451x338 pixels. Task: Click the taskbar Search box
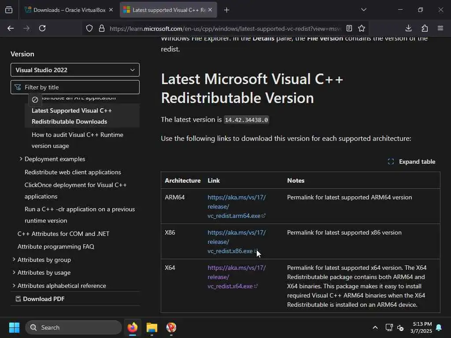tap(74, 327)
